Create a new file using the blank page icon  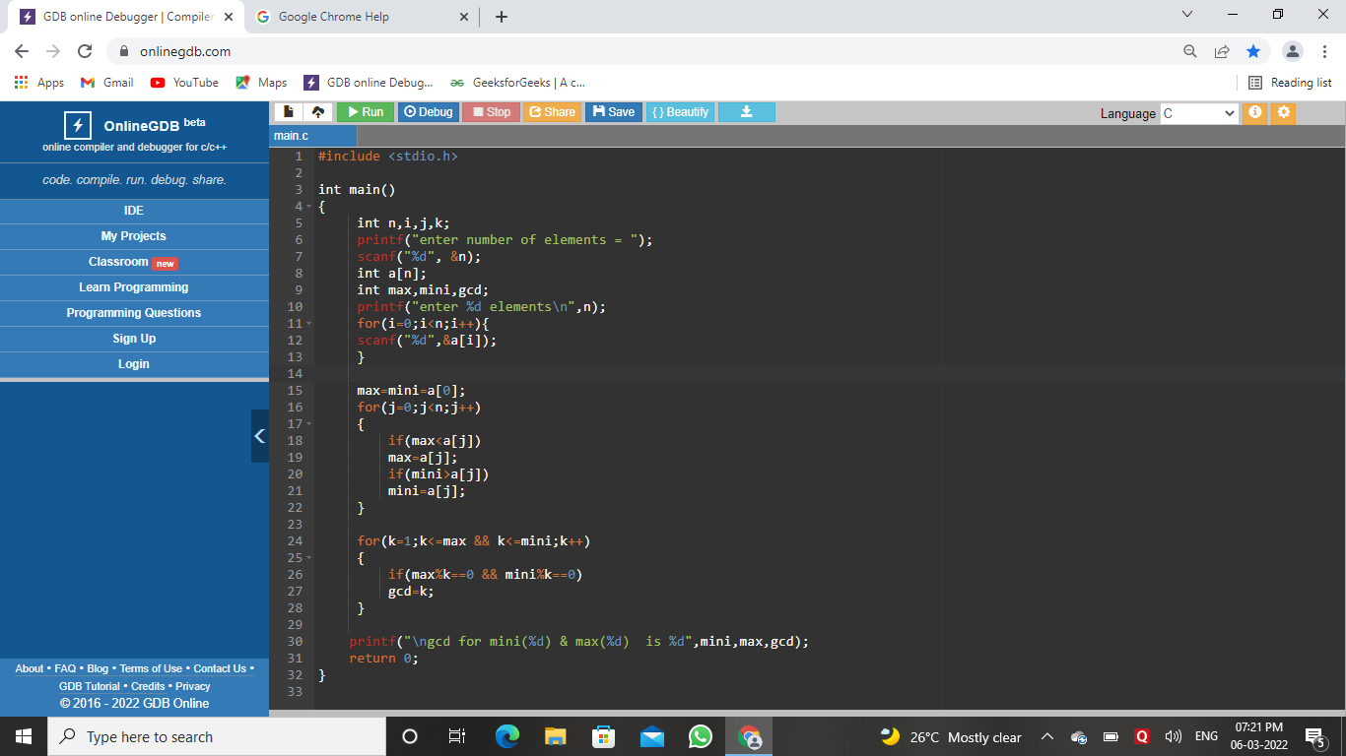point(287,111)
